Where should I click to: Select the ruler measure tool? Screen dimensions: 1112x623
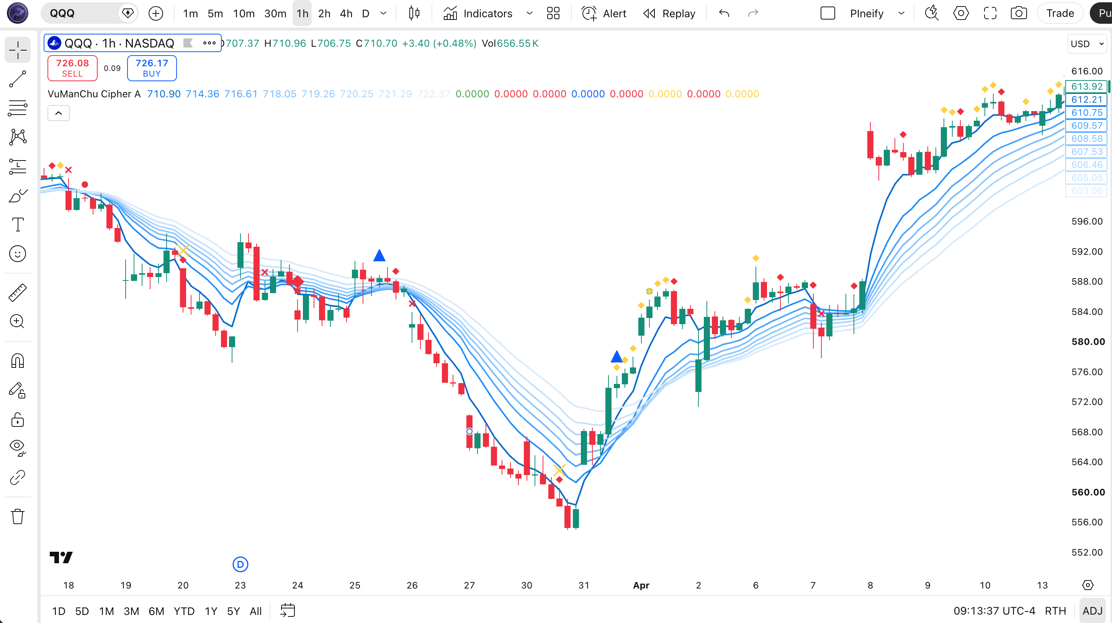(18, 292)
